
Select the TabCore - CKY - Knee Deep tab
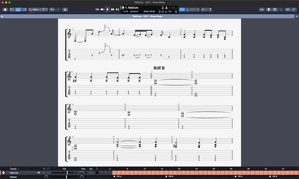[147, 16]
